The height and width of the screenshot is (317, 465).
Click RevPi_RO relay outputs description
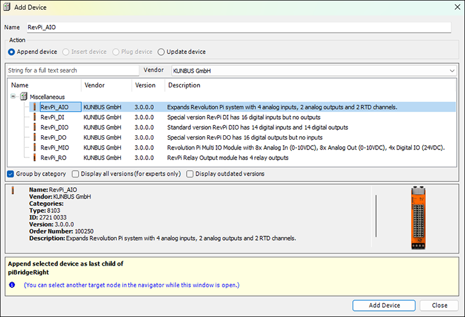(x=228, y=158)
